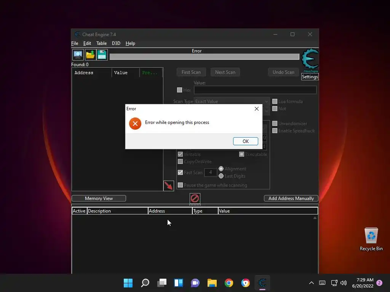The height and width of the screenshot is (292, 390).
Task: Select the Recycle Bin desktop icon
Action: click(371, 239)
